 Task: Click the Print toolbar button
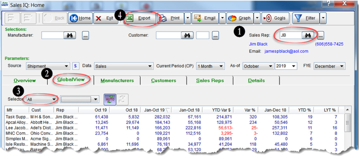(x=171, y=18)
